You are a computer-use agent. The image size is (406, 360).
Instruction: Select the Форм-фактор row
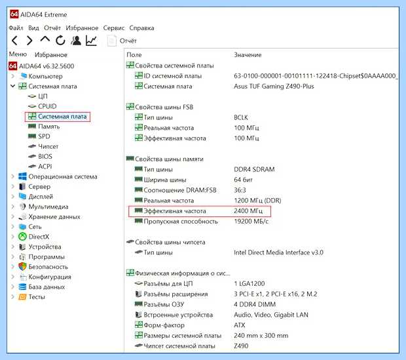tap(190, 325)
